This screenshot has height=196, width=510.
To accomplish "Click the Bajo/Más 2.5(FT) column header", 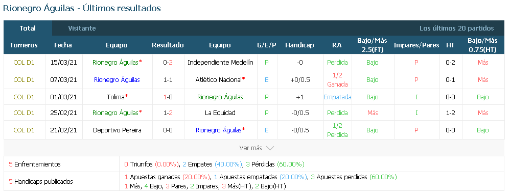I will 373,45.
